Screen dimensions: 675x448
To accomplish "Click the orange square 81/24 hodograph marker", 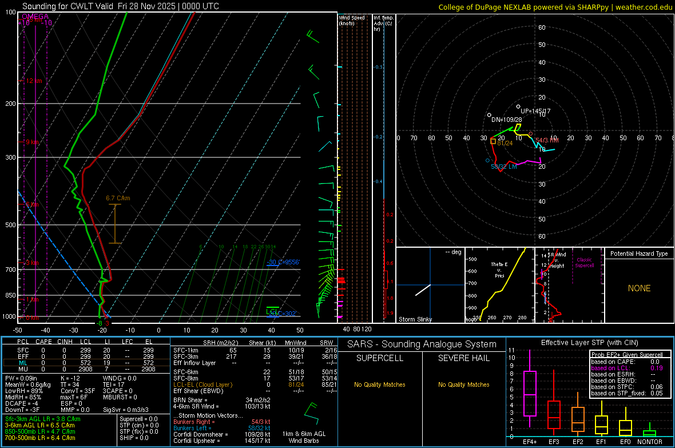I will 493,141.
